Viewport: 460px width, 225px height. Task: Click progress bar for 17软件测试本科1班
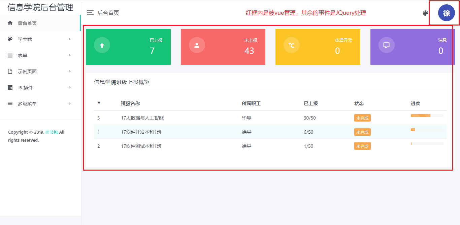click(427, 144)
